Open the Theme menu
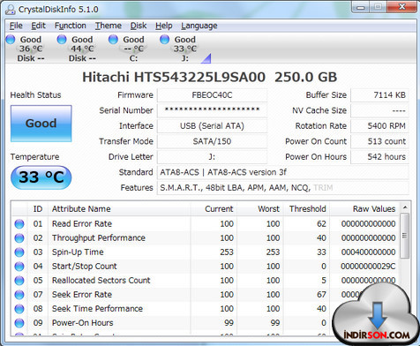Image resolution: width=420 pixels, height=346 pixels. [x=109, y=26]
